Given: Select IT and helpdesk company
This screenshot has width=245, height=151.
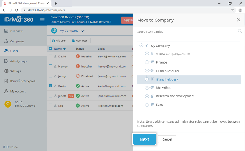Looking at the screenshot, I should (189, 79).
